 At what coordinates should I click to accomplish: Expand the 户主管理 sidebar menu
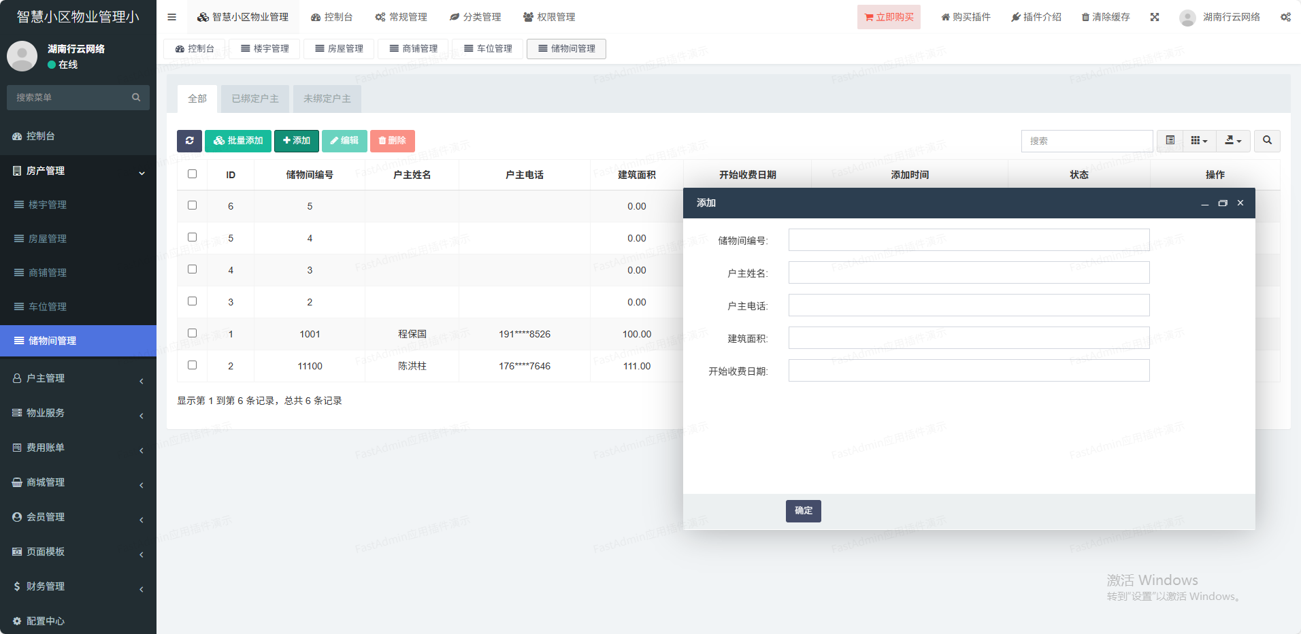[78, 378]
